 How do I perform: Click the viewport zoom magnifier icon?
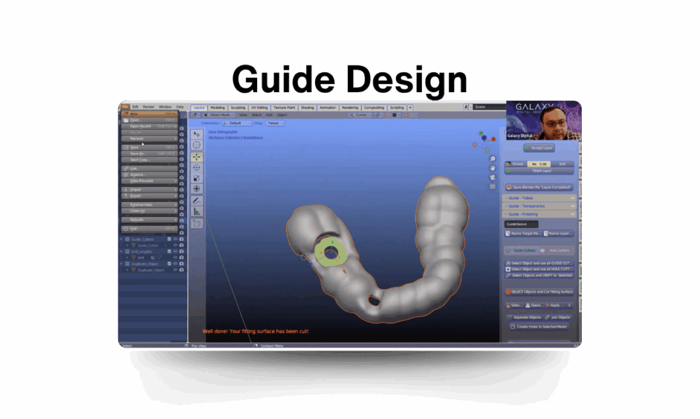492,158
